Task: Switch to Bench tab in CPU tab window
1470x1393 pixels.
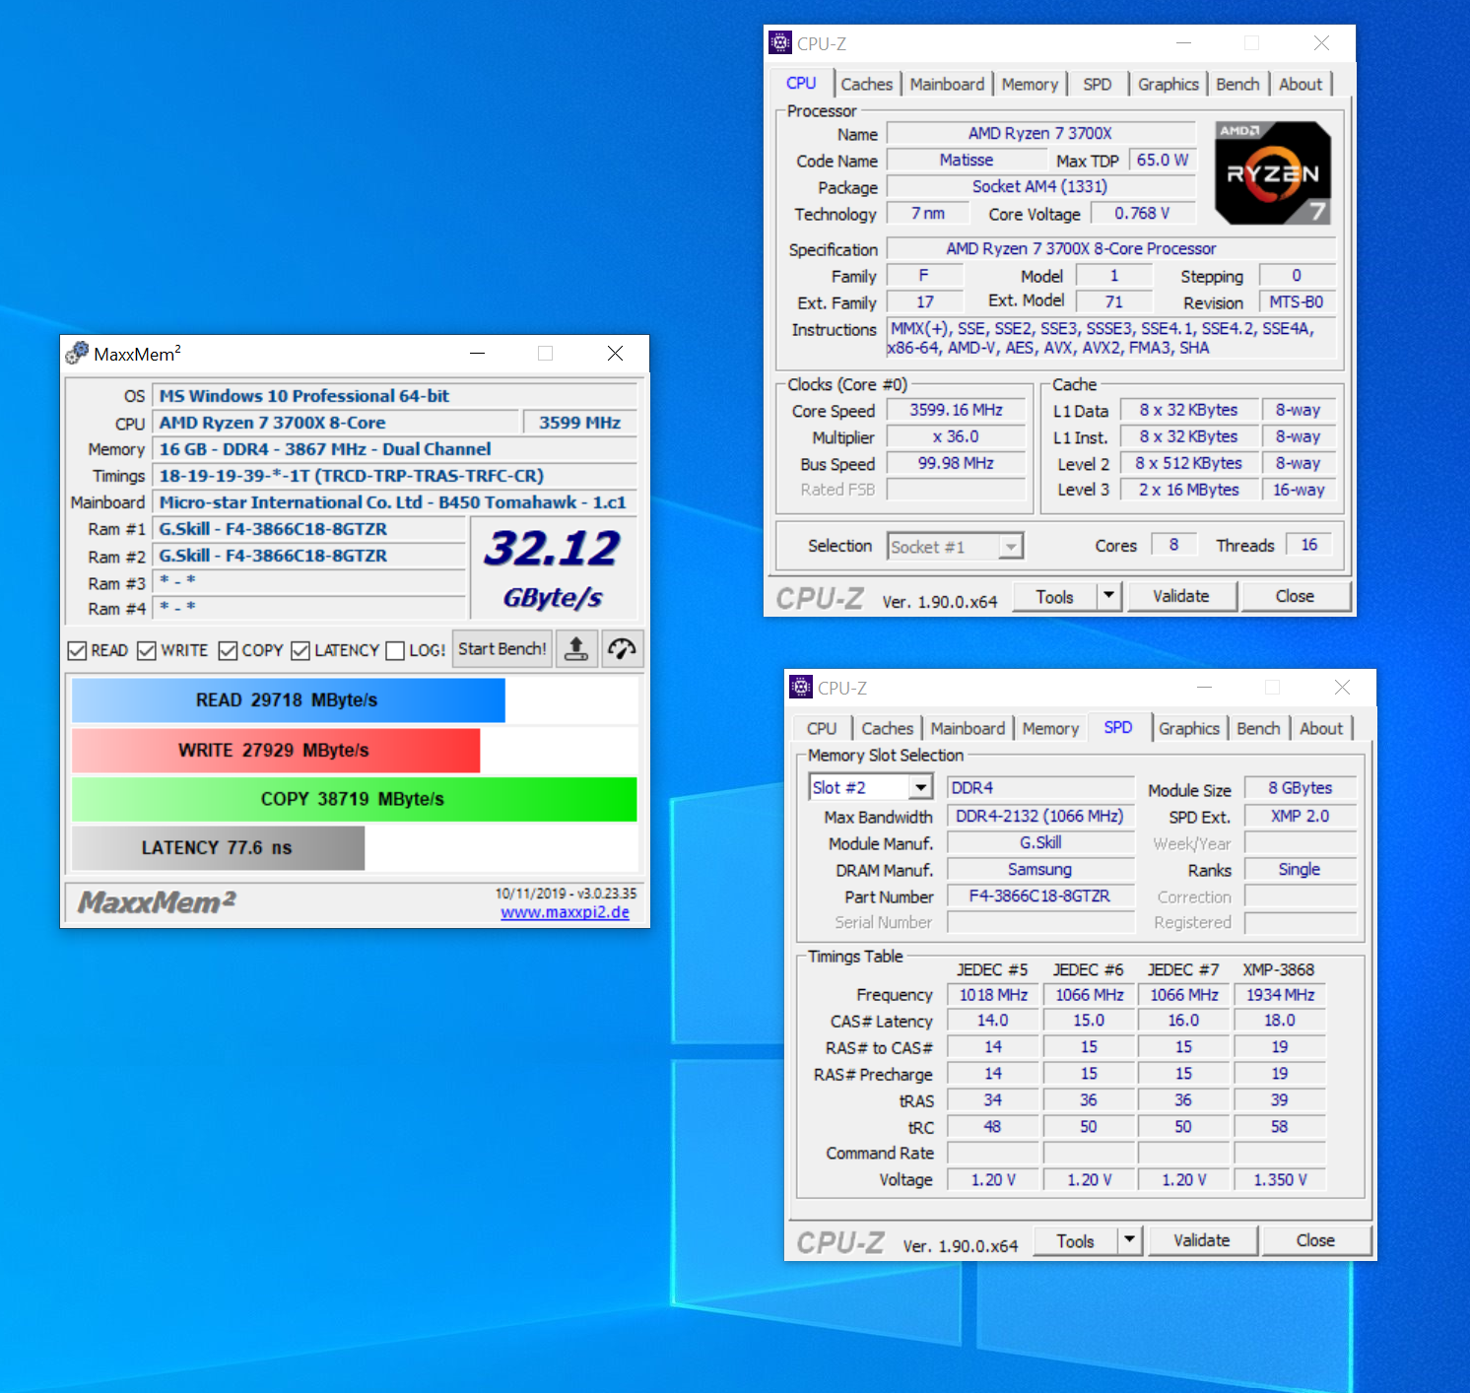Action: point(1237,85)
